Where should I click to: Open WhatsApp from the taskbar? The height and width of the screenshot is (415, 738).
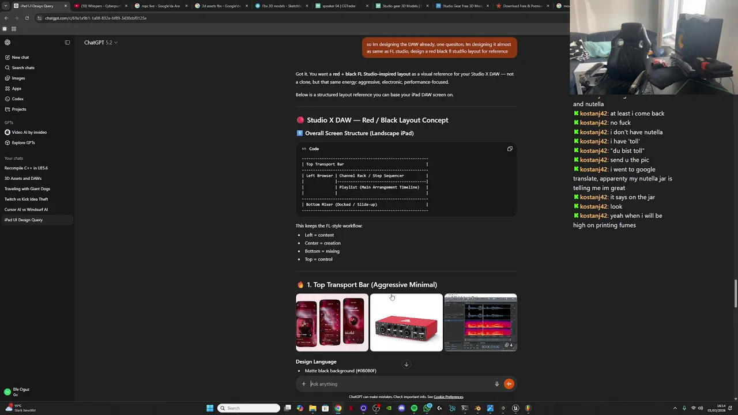click(427, 408)
